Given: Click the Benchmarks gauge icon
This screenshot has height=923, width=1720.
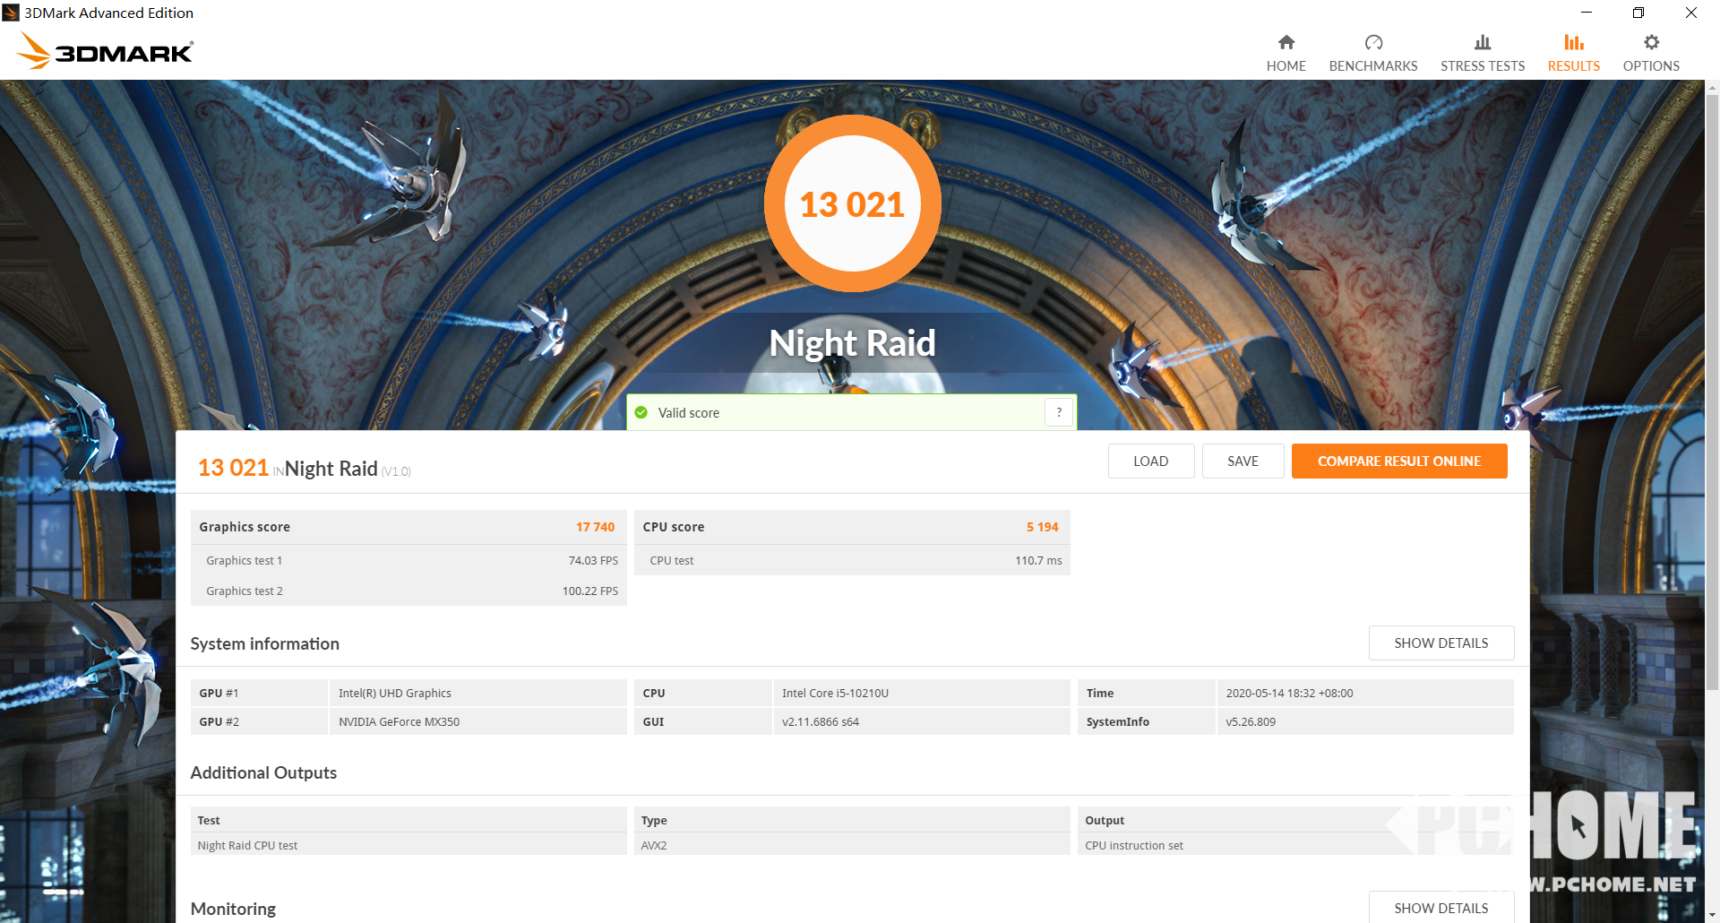Looking at the screenshot, I should (1373, 42).
